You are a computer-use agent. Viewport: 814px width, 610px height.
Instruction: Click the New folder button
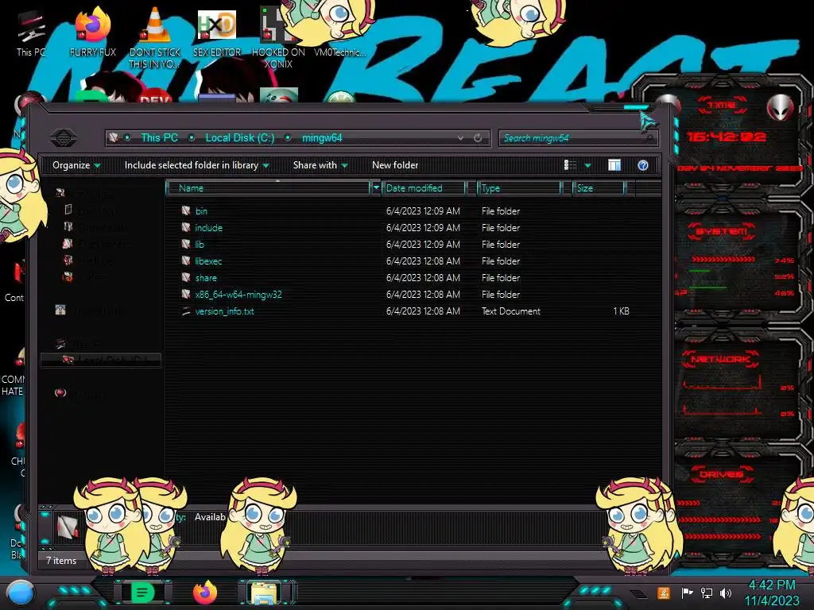395,165
